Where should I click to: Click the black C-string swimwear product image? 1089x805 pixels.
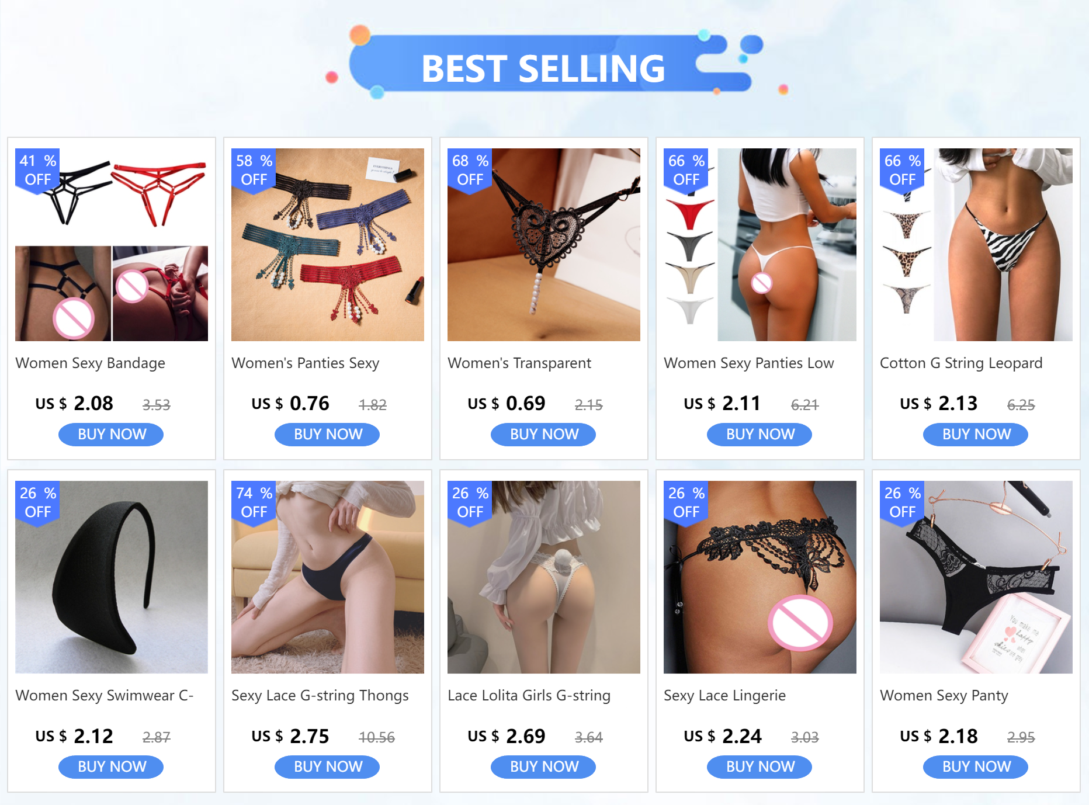point(112,577)
